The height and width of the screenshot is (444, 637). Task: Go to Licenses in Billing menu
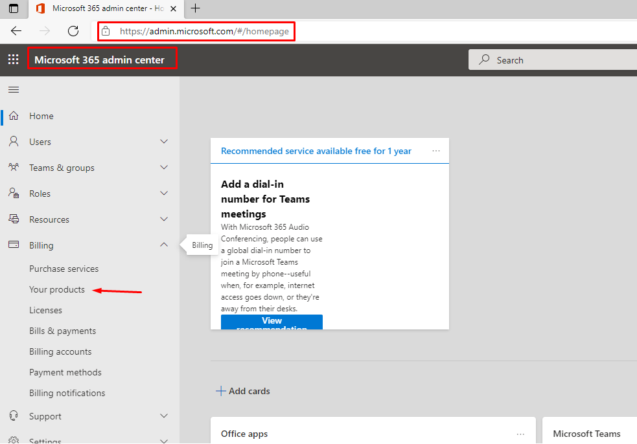pyautogui.click(x=45, y=310)
